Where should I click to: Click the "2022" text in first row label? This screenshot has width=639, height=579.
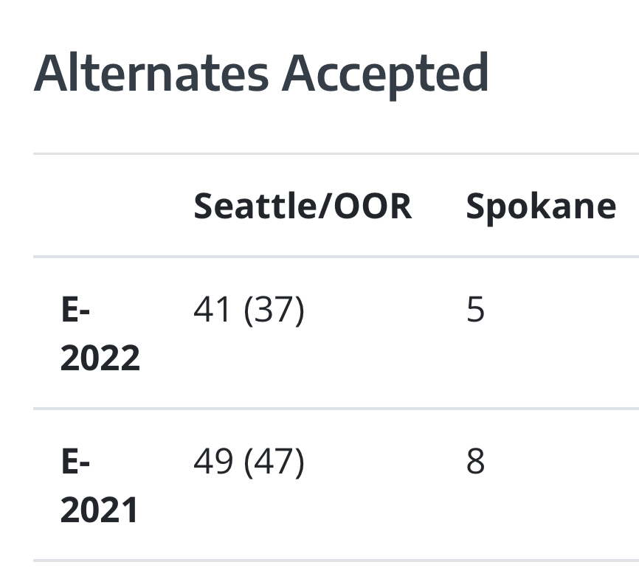(x=100, y=358)
